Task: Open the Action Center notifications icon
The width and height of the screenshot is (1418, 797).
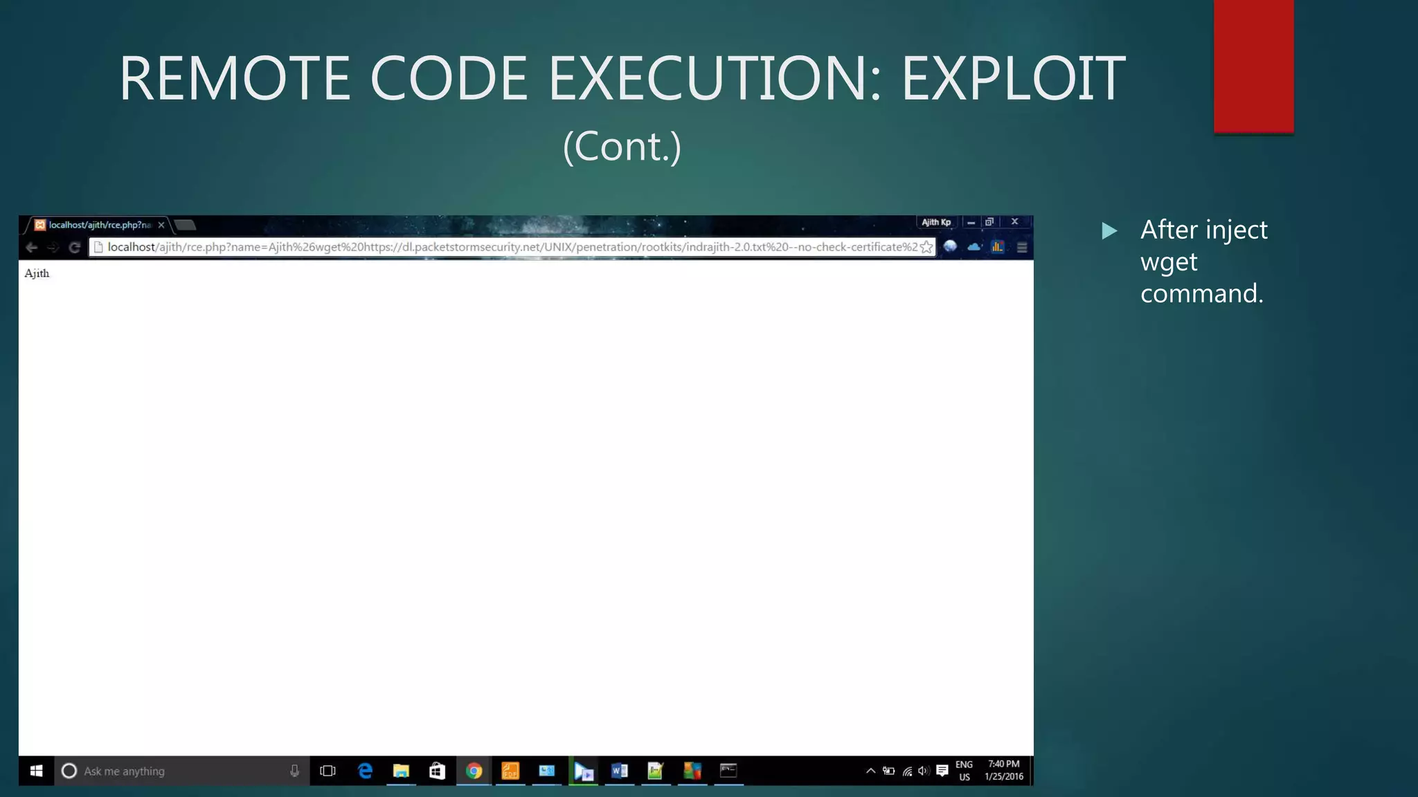Action: pyautogui.click(x=942, y=771)
